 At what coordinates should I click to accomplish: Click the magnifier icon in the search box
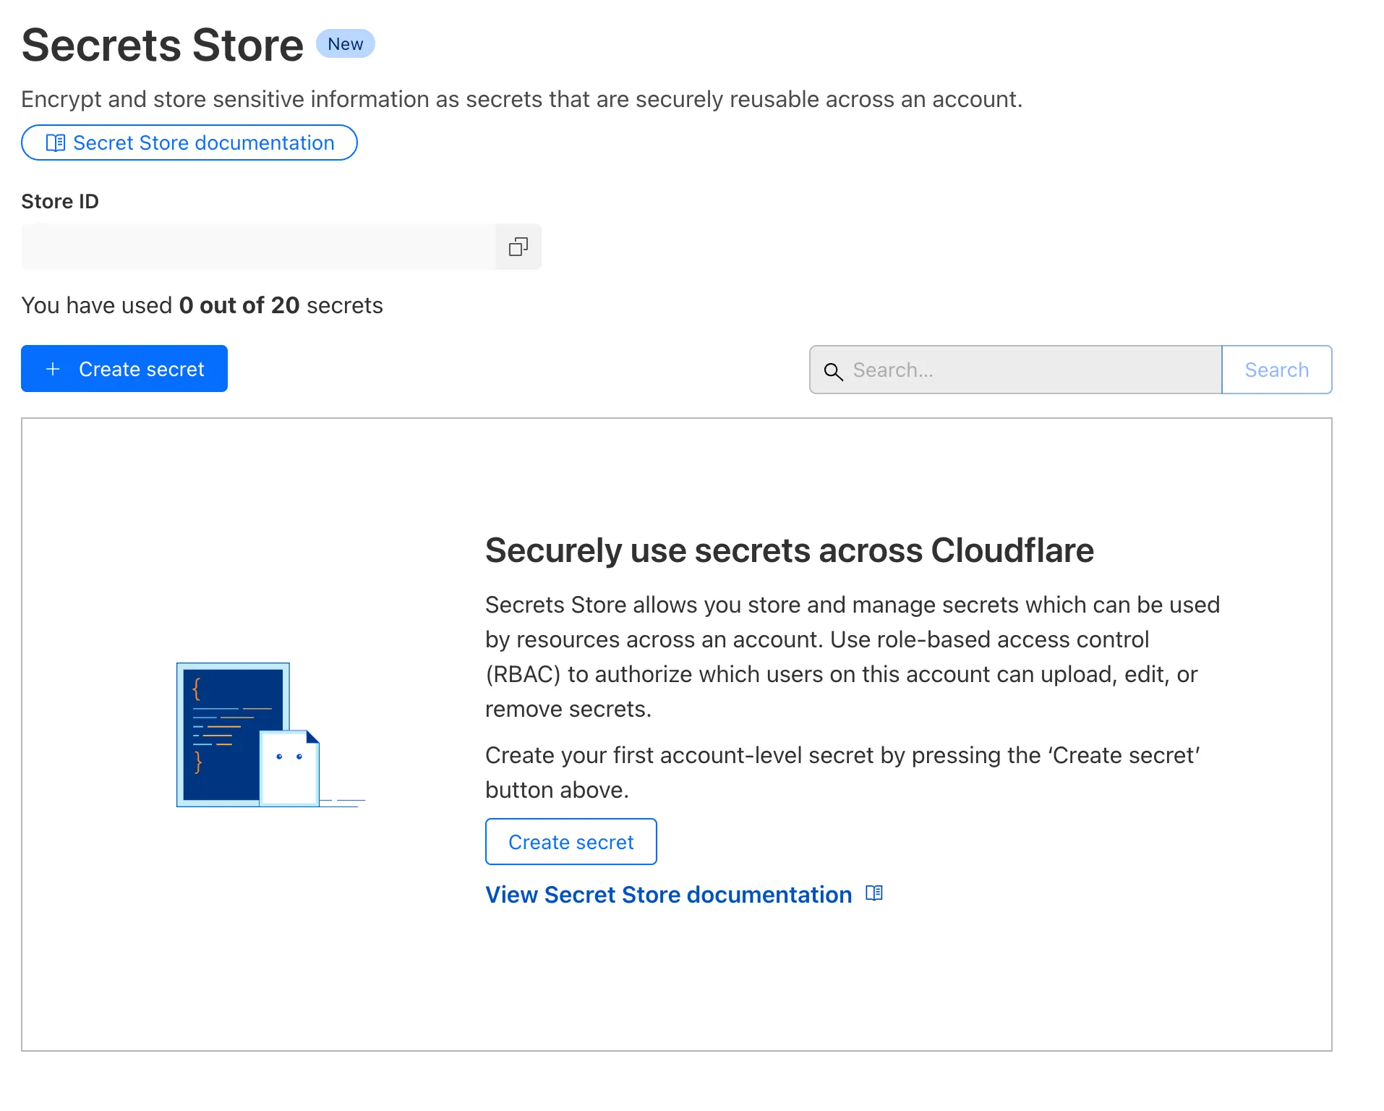834,371
